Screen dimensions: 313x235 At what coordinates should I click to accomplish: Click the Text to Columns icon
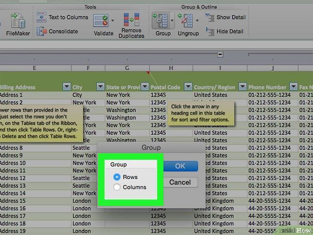click(41, 17)
